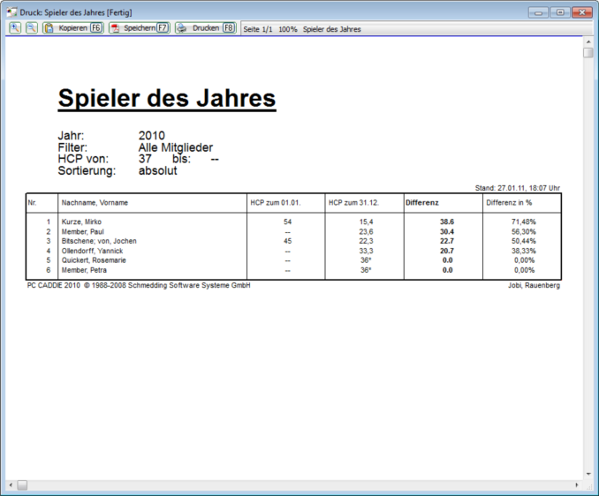Screen dimensions: 599x496
Task: Click vertical scrollbar down arrow
Action: click(x=588, y=474)
